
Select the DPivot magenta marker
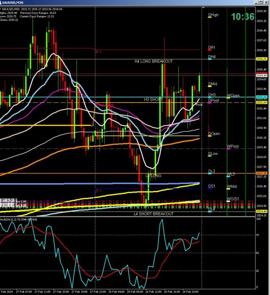[x=210, y=103]
